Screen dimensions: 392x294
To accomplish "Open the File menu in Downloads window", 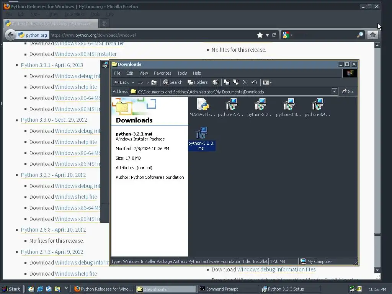I will (117, 73).
